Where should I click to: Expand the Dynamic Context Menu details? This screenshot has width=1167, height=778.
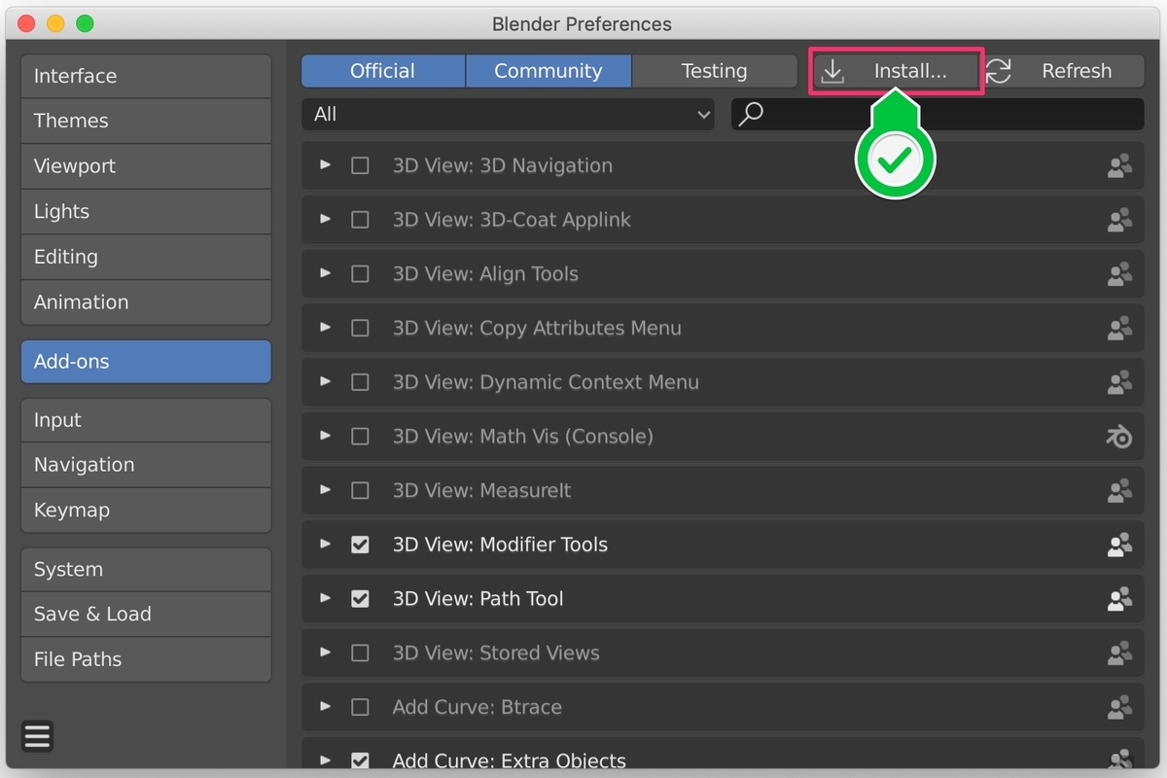pyautogui.click(x=326, y=382)
